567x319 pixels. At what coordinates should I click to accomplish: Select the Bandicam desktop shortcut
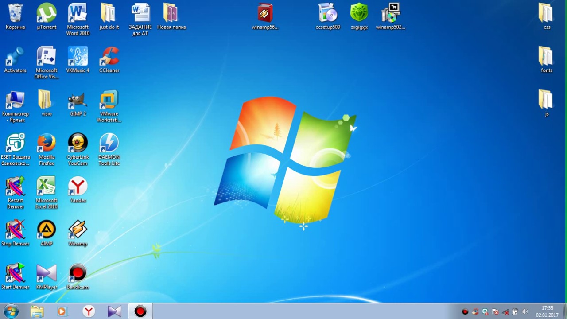pos(78,277)
